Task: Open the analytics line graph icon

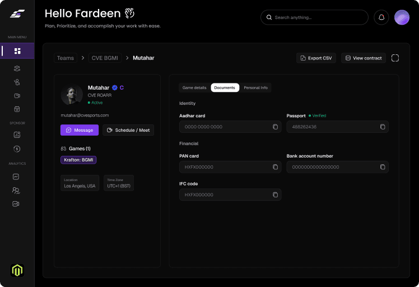Action: [16, 177]
